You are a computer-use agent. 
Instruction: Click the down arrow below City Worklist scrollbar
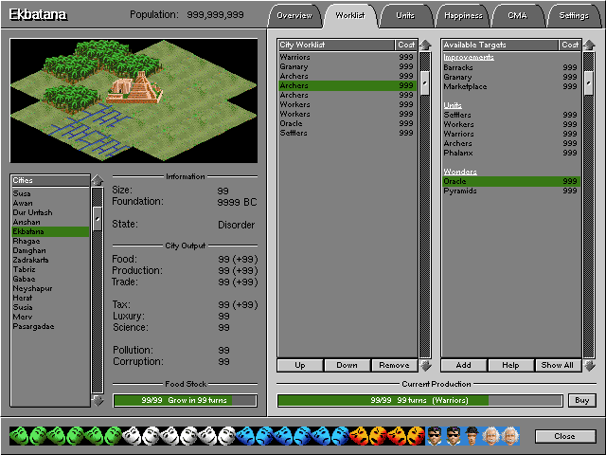[x=425, y=366]
